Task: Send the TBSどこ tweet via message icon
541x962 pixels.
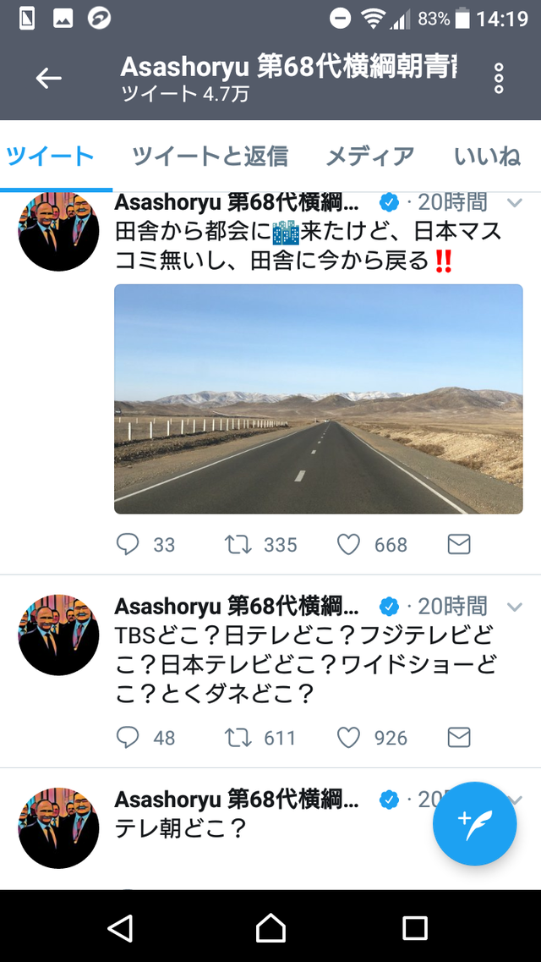Action: [459, 737]
